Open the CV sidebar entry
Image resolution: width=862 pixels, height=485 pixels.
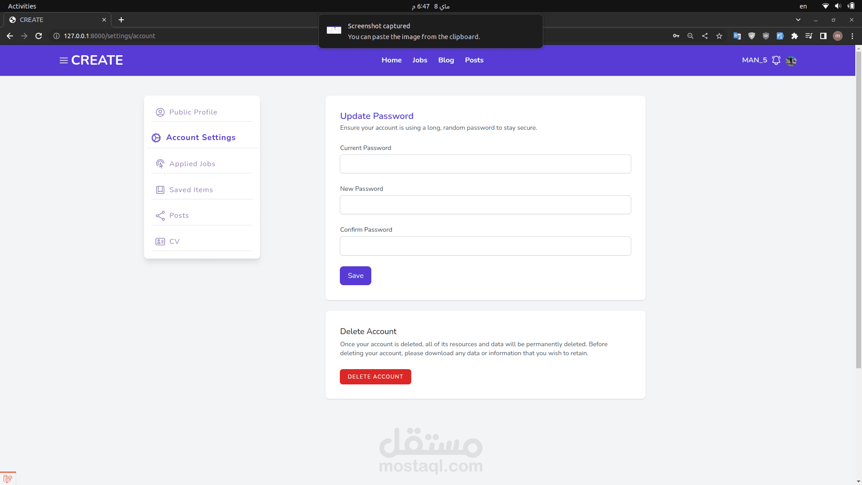click(174, 242)
